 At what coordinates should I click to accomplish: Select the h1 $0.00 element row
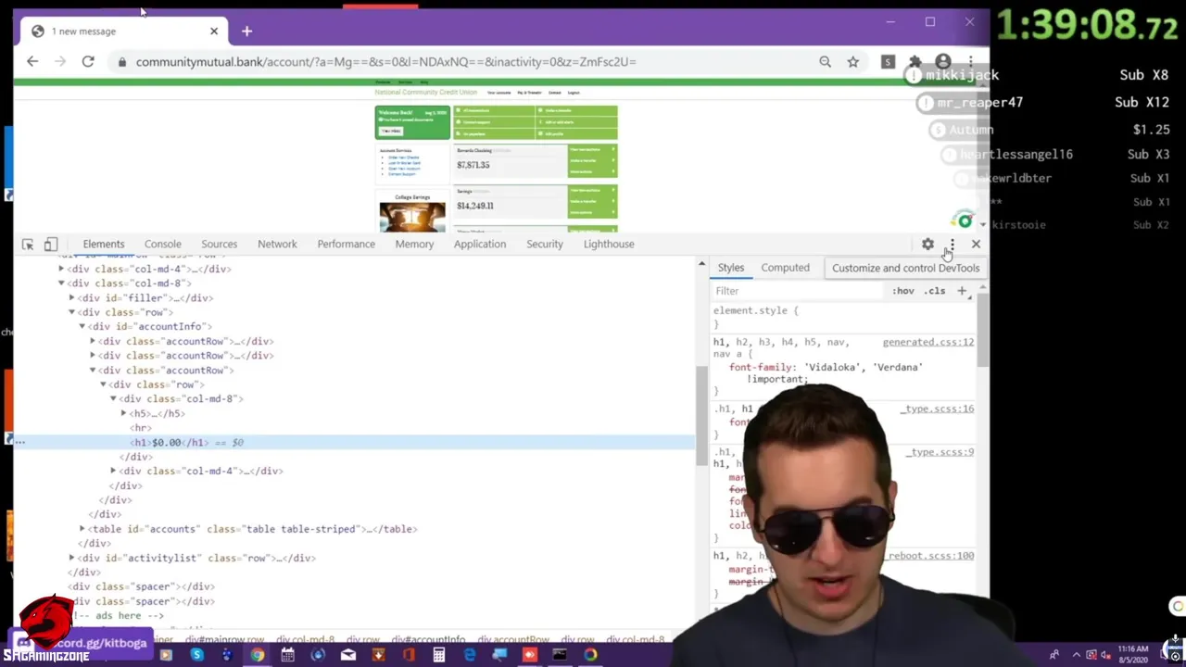click(x=352, y=443)
